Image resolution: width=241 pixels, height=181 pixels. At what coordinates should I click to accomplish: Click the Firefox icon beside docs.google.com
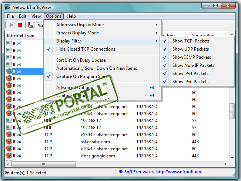point(9,156)
